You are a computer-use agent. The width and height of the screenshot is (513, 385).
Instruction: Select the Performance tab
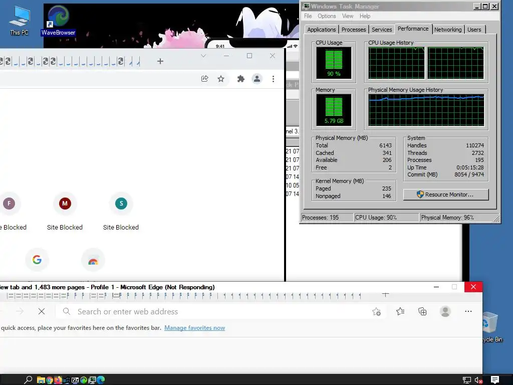(413, 29)
